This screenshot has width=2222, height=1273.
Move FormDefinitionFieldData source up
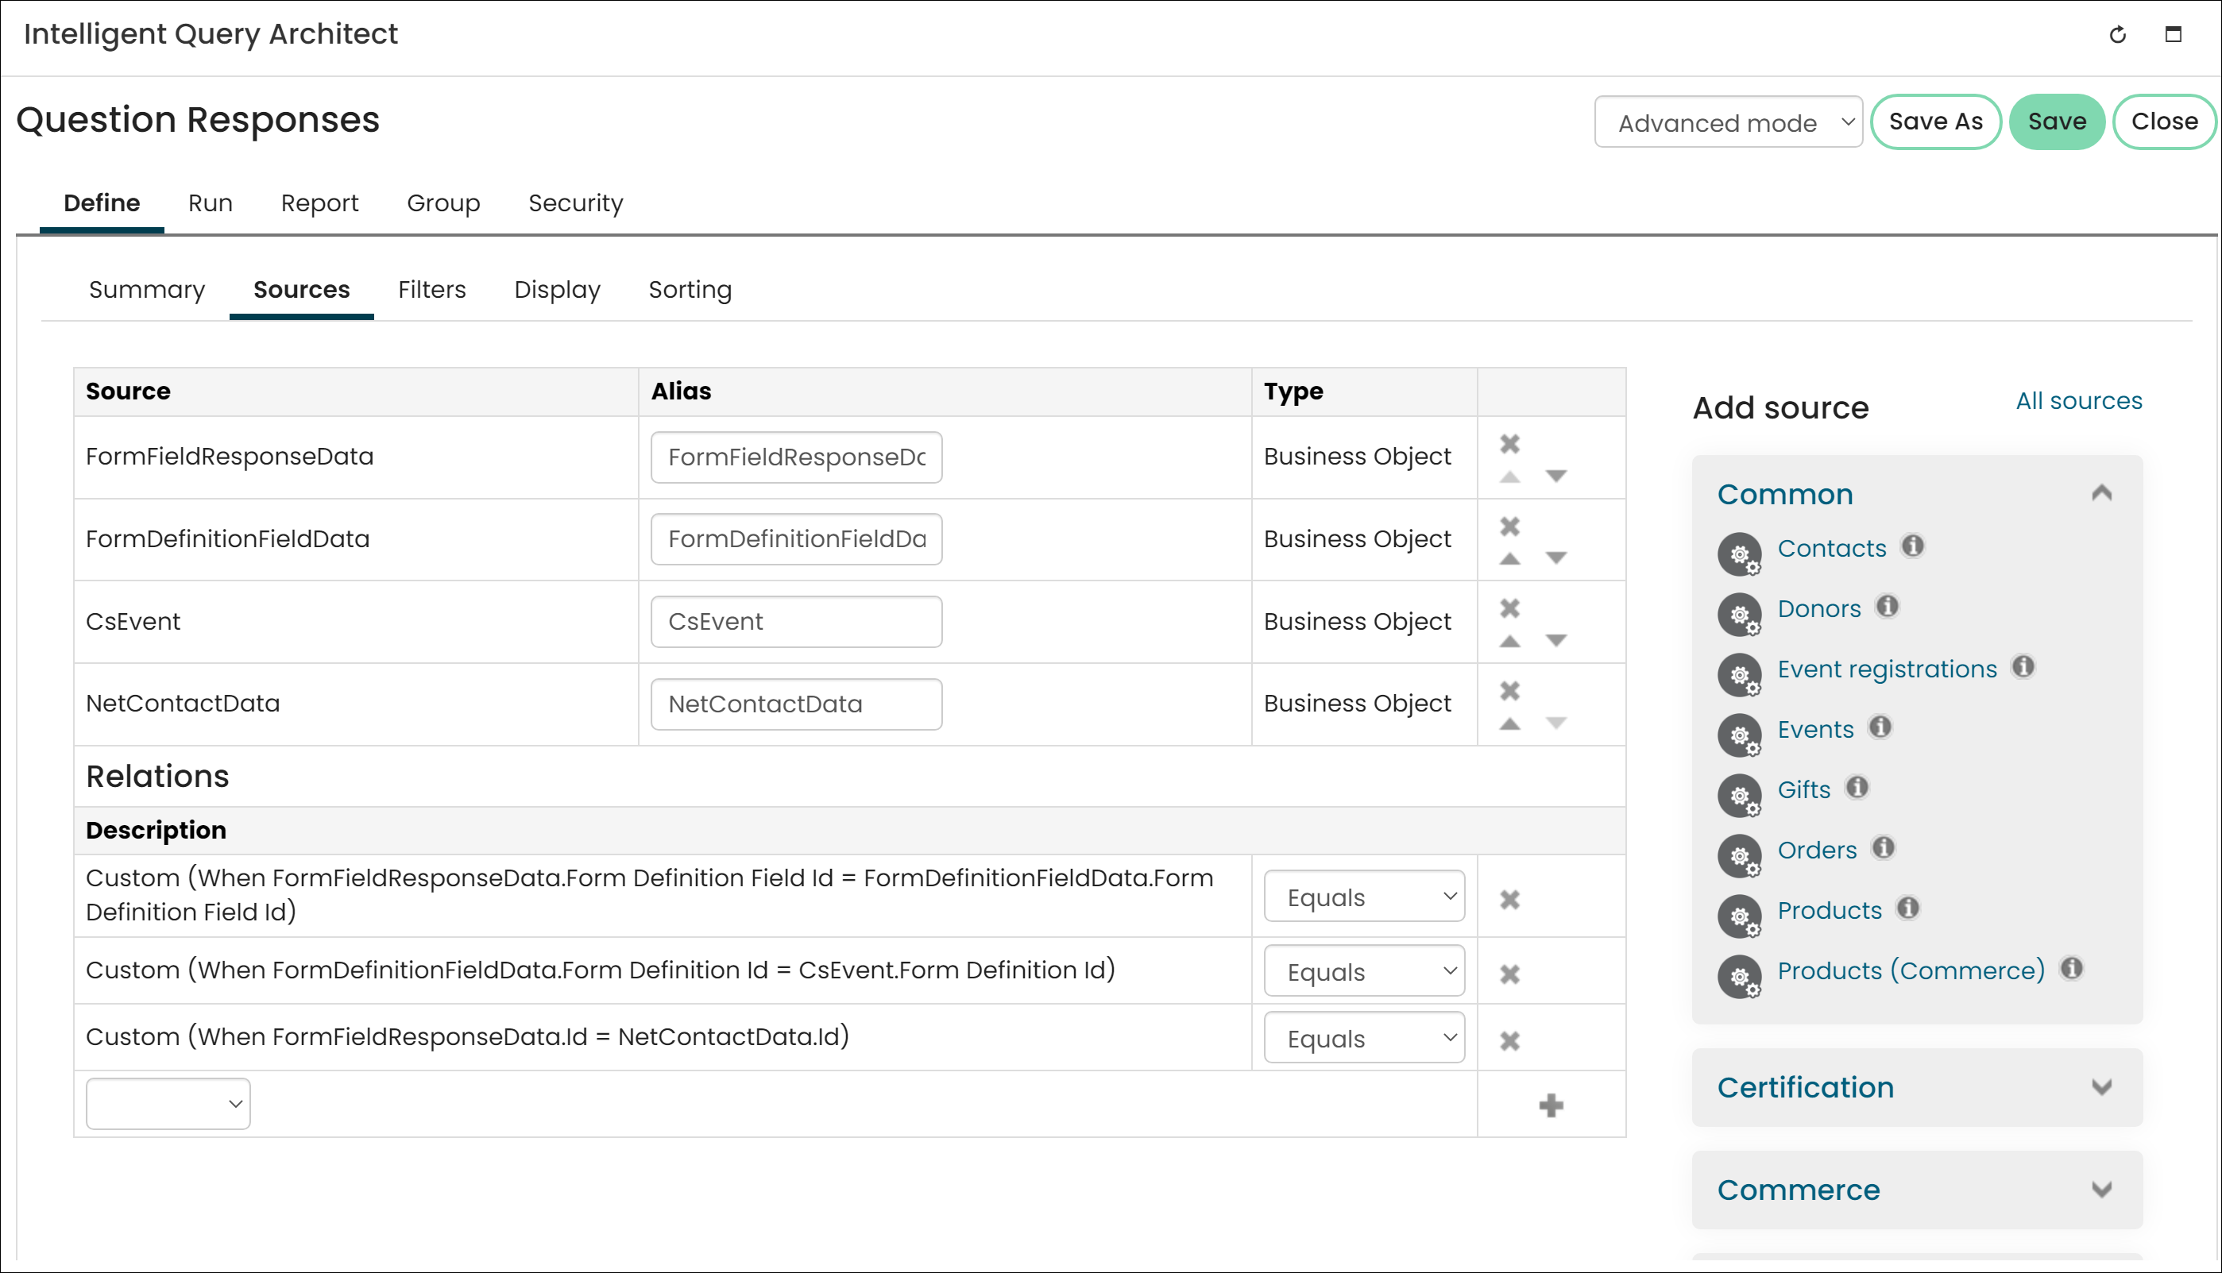point(1509,559)
